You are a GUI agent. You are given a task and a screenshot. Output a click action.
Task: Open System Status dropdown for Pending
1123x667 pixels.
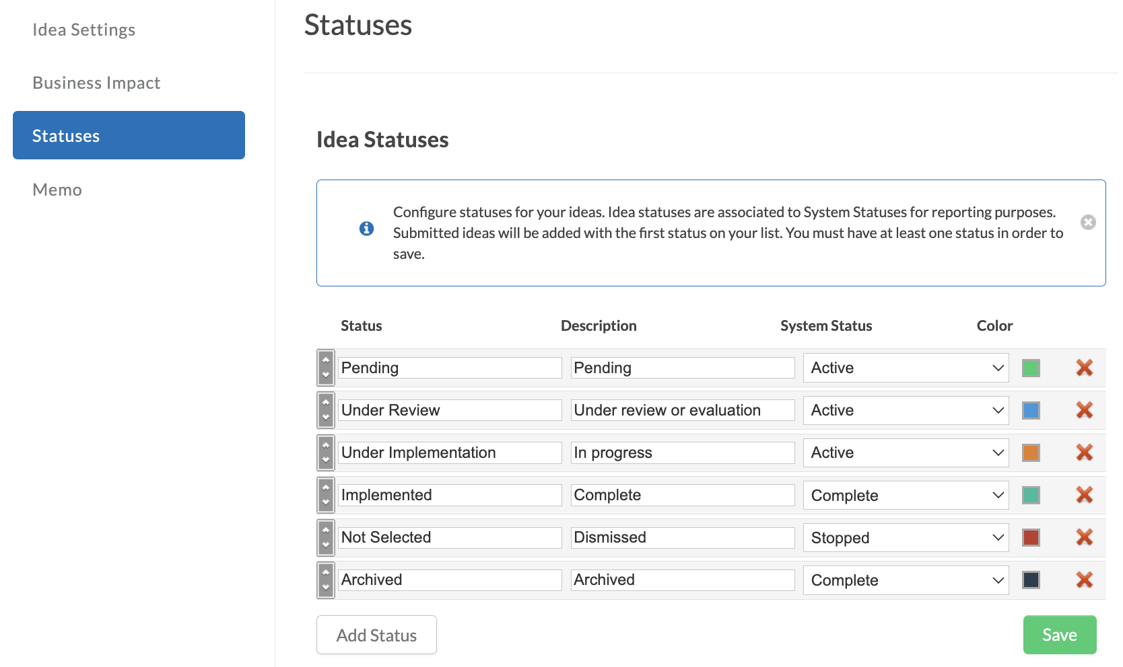point(906,368)
